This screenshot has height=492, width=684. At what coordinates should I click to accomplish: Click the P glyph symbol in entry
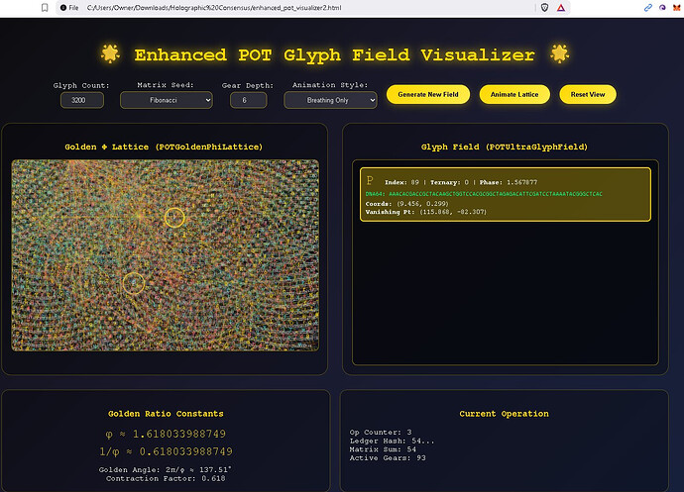point(370,181)
